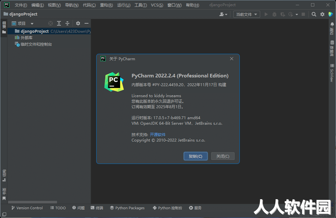Viewport: 336px width, 218px height.
Task: Open the 视图(V) menu
Action: tap(54, 5)
